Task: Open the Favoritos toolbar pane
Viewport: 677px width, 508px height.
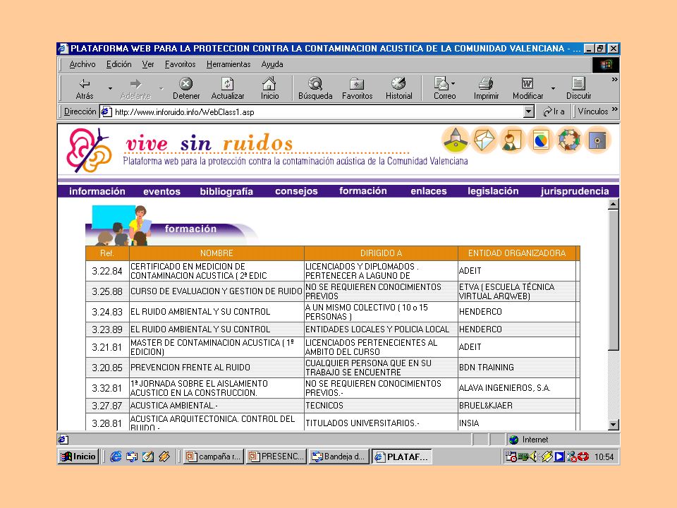Action: click(357, 89)
